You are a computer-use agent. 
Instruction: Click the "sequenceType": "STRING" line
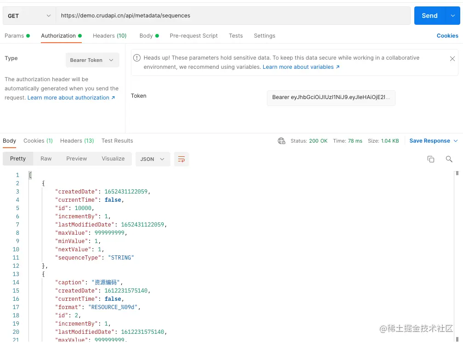click(x=95, y=258)
